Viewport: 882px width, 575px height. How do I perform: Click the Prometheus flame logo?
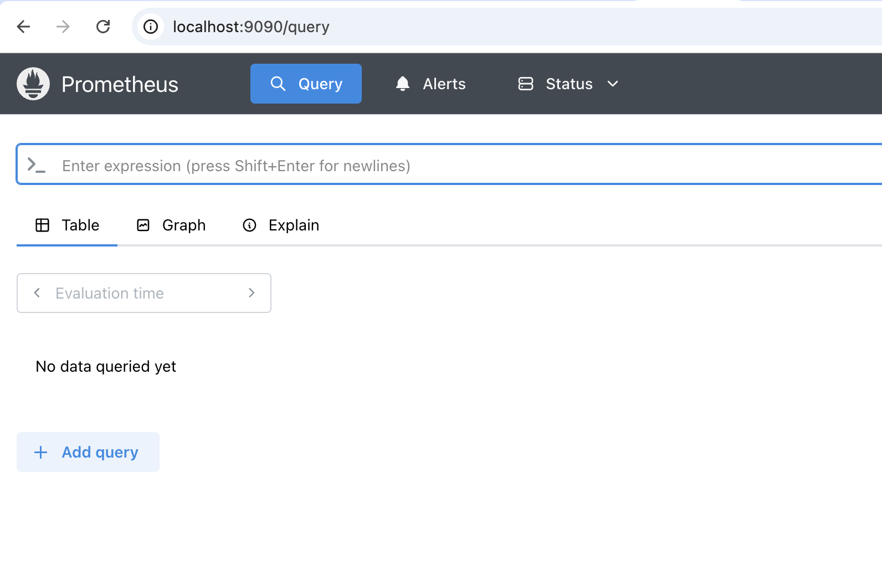tap(33, 84)
